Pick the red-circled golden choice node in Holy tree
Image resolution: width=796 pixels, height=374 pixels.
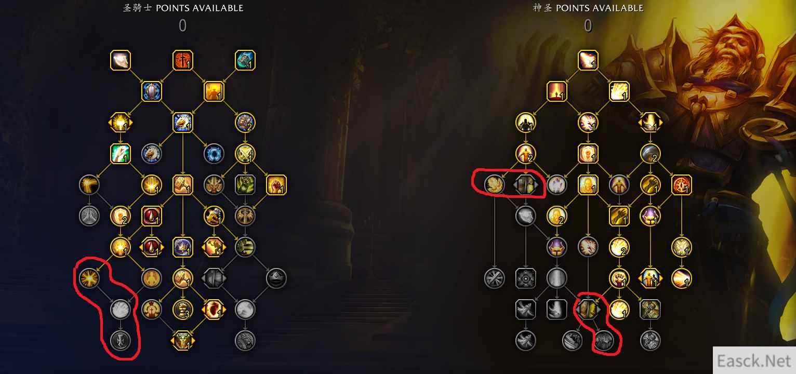tap(588, 310)
